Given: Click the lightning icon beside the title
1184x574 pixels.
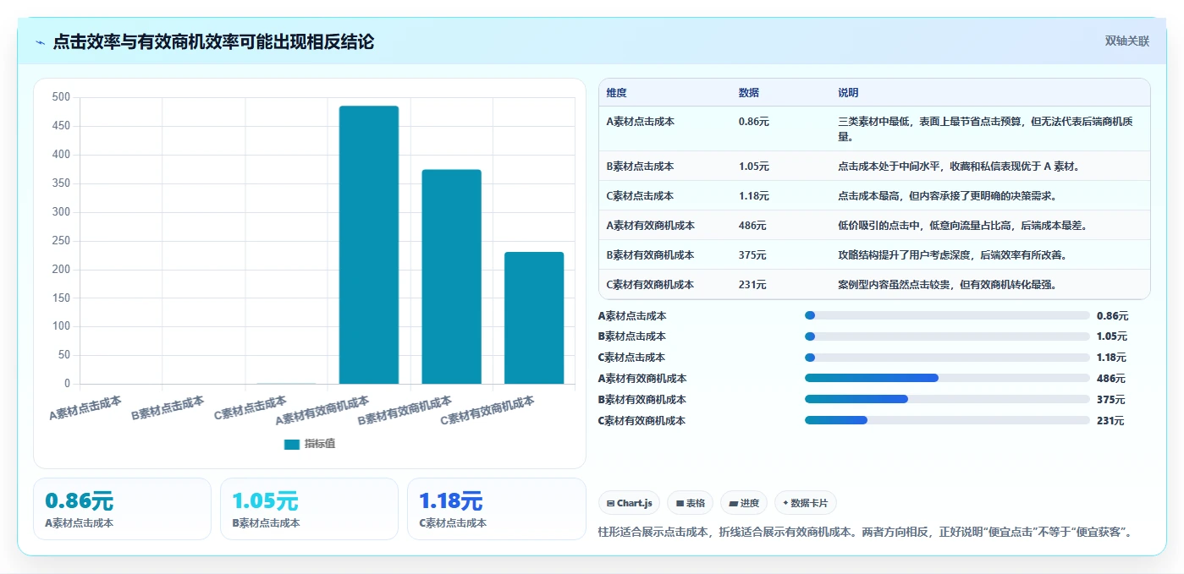Looking at the screenshot, I should pyautogui.click(x=41, y=42).
